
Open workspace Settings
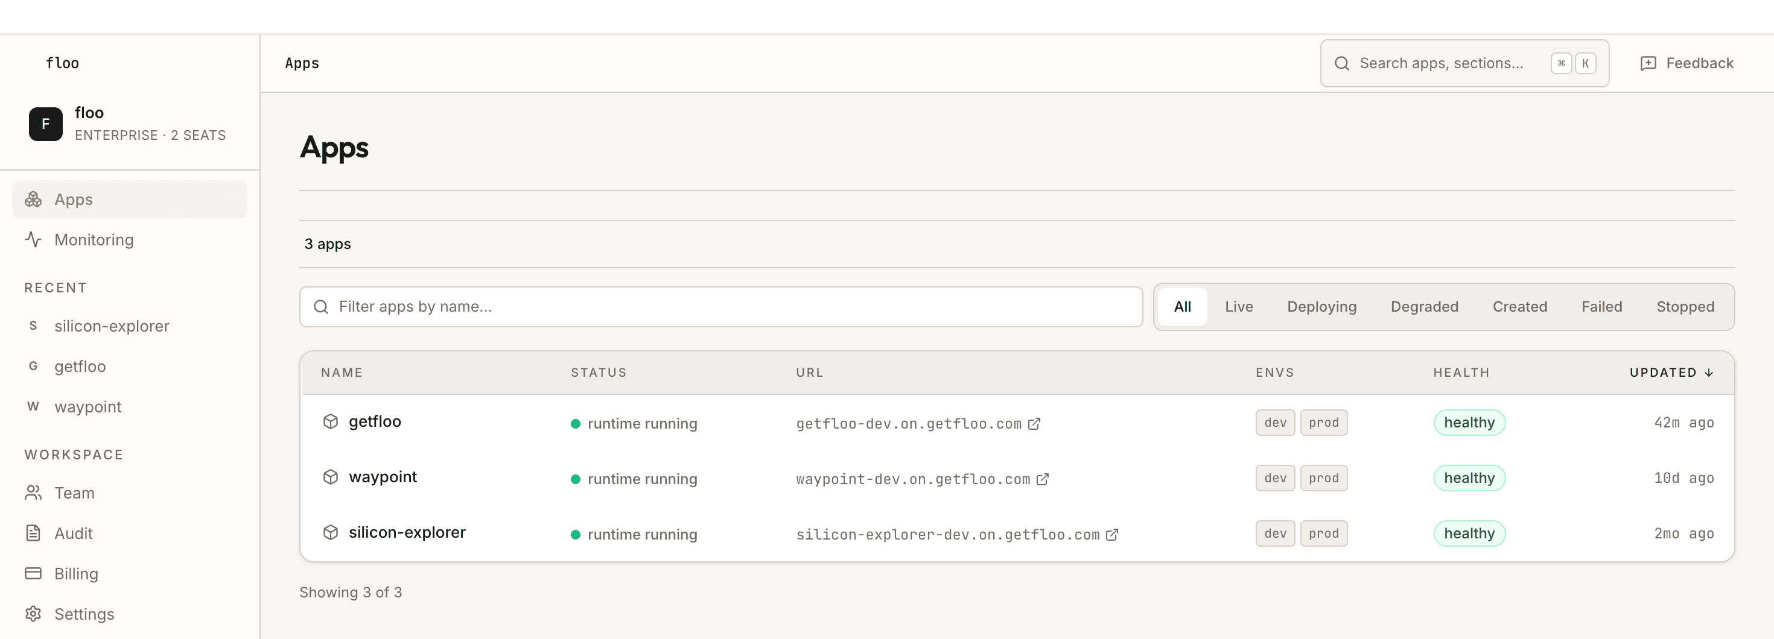click(130, 614)
